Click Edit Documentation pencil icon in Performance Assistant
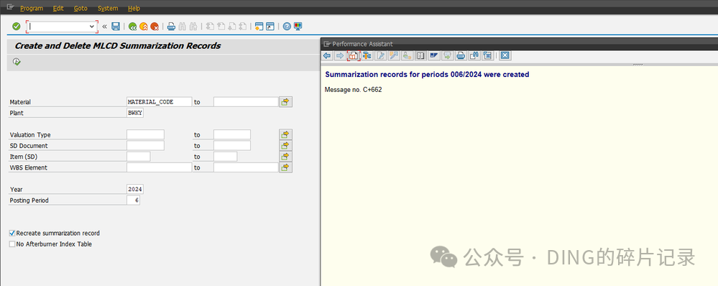 click(x=380, y=55)
